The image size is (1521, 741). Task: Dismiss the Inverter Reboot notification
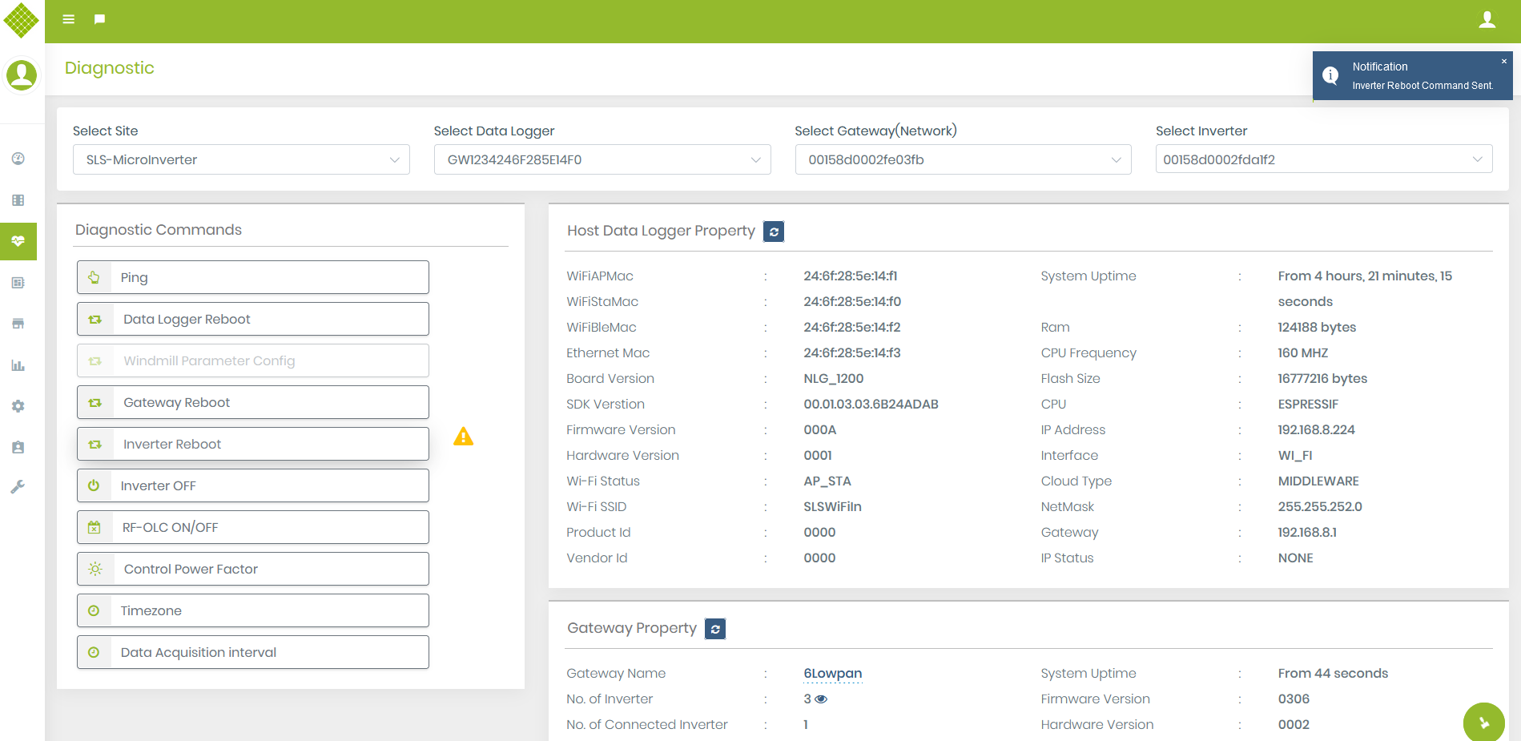coord(1503,62)
